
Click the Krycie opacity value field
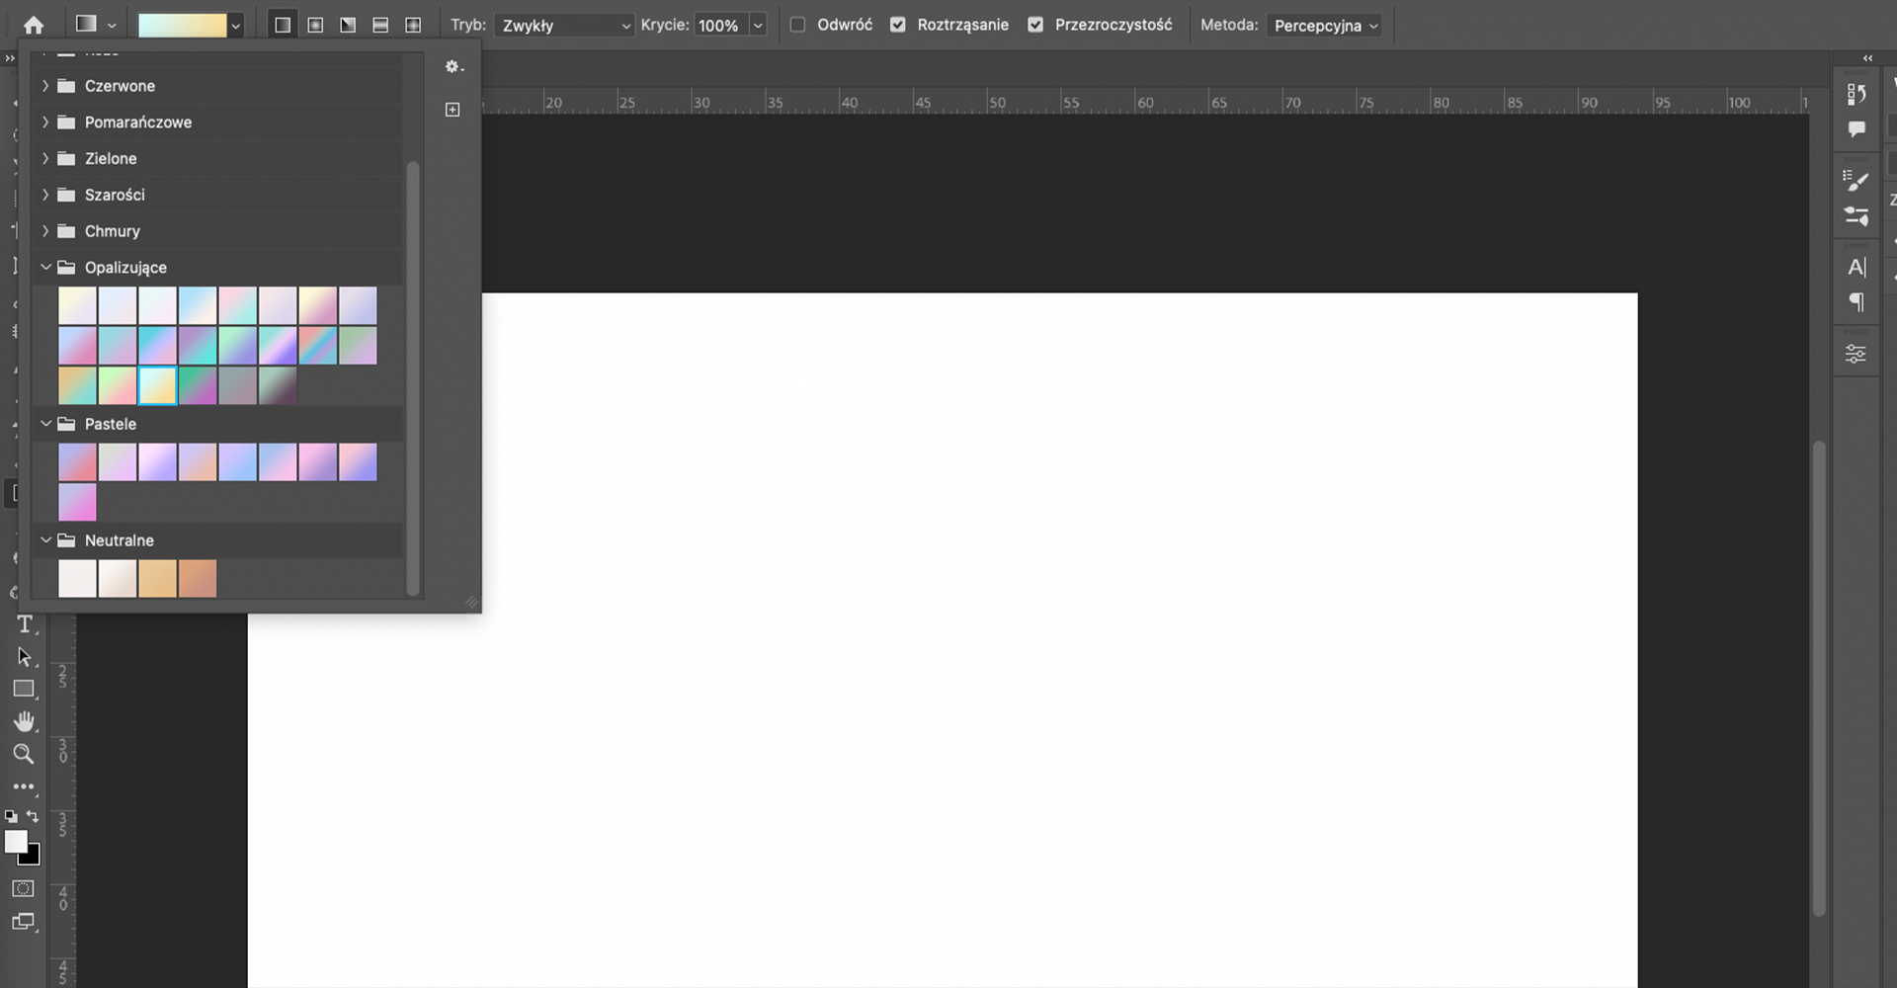720,25
